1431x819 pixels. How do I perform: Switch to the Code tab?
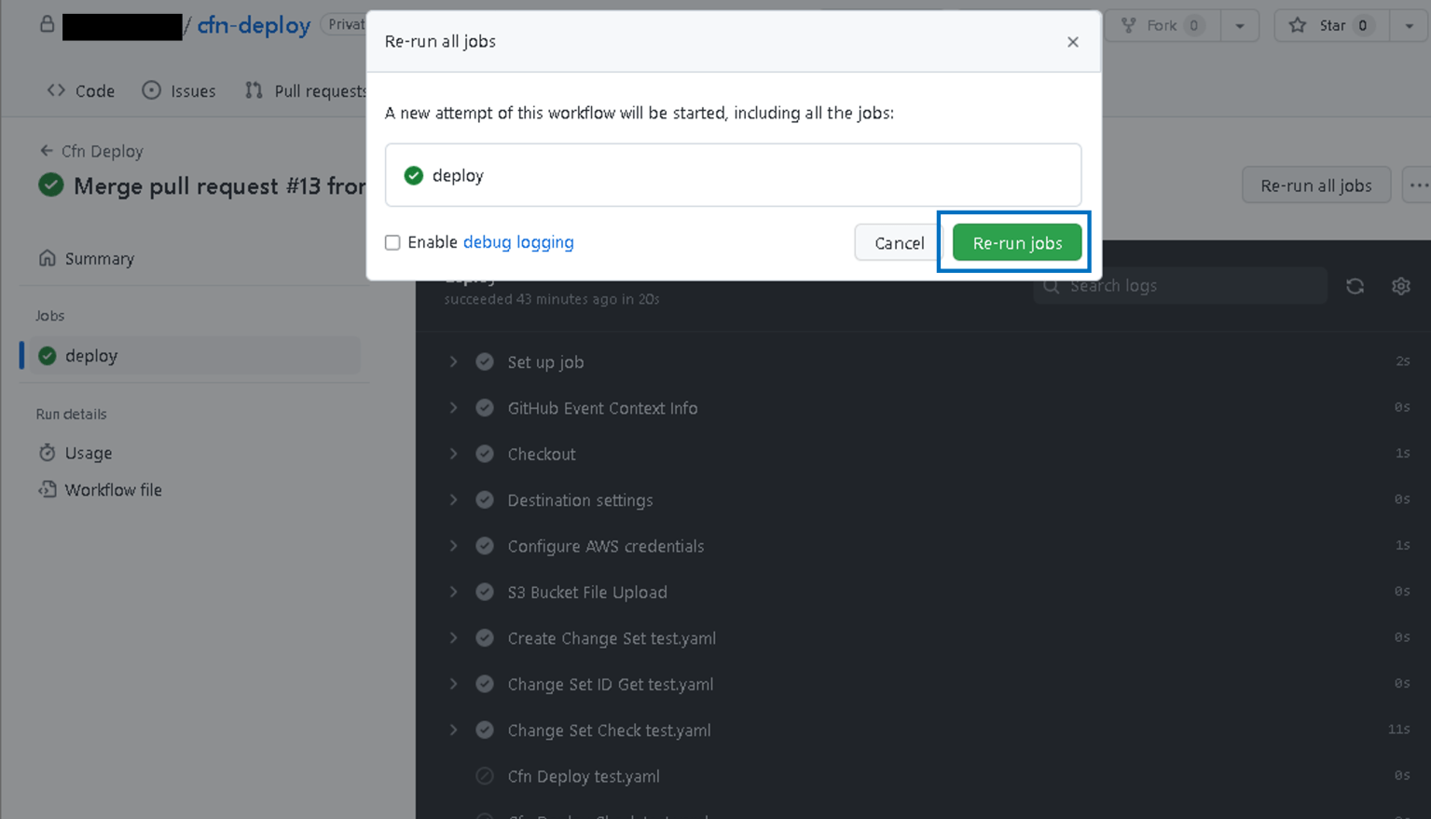tap(80, 90)
